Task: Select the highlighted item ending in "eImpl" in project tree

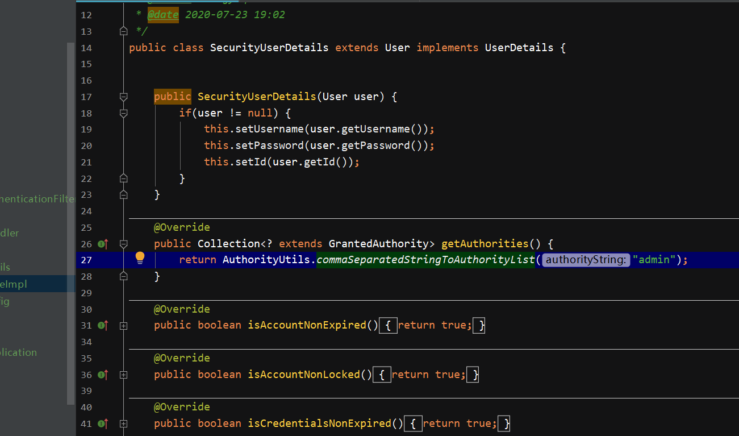Action: 37,284
